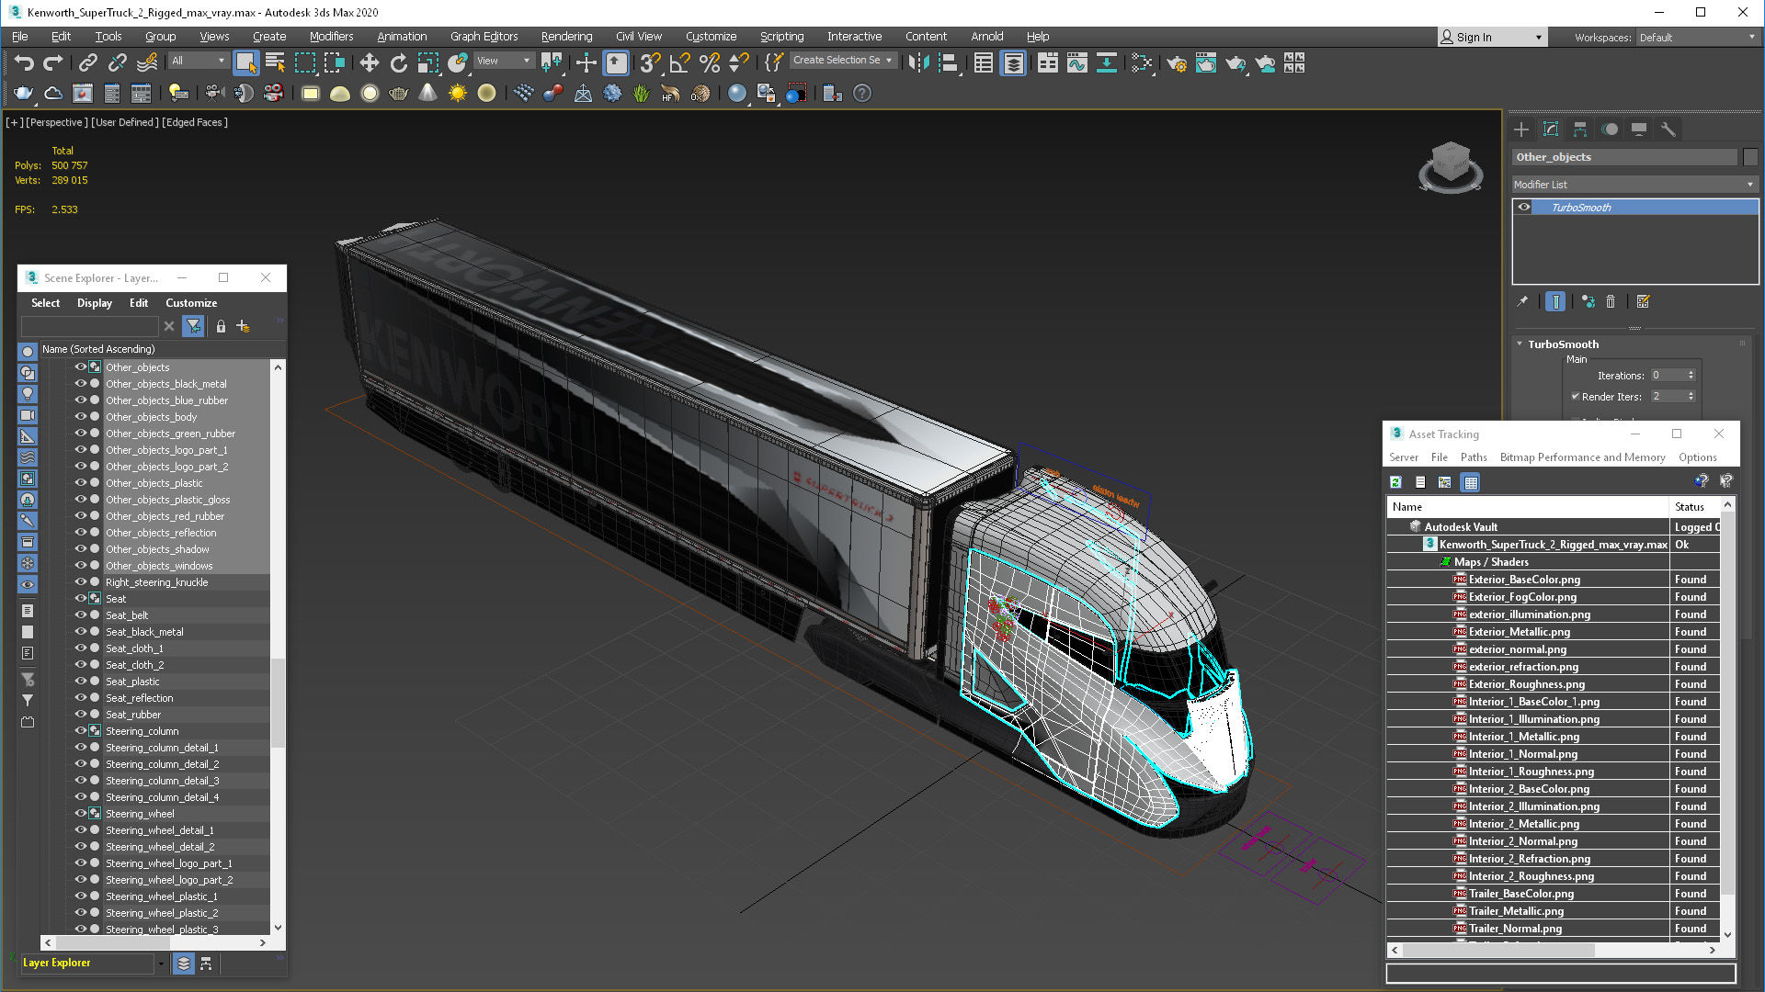Open Layer Explorer dropdown at bottom
This screenshot has width=1765, height=992.
click(161, 964)
